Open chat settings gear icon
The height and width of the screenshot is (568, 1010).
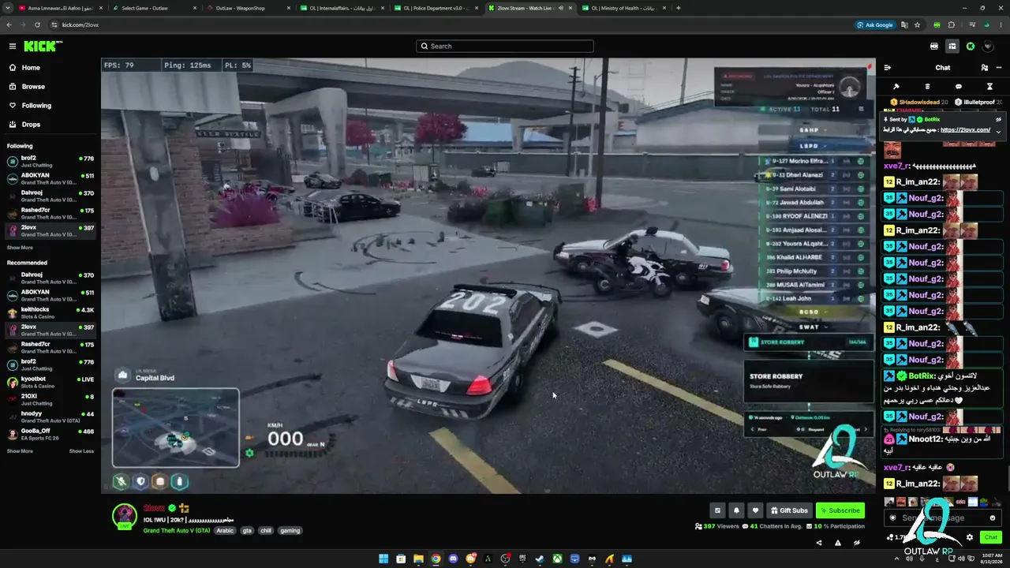(x=970, y=537)
